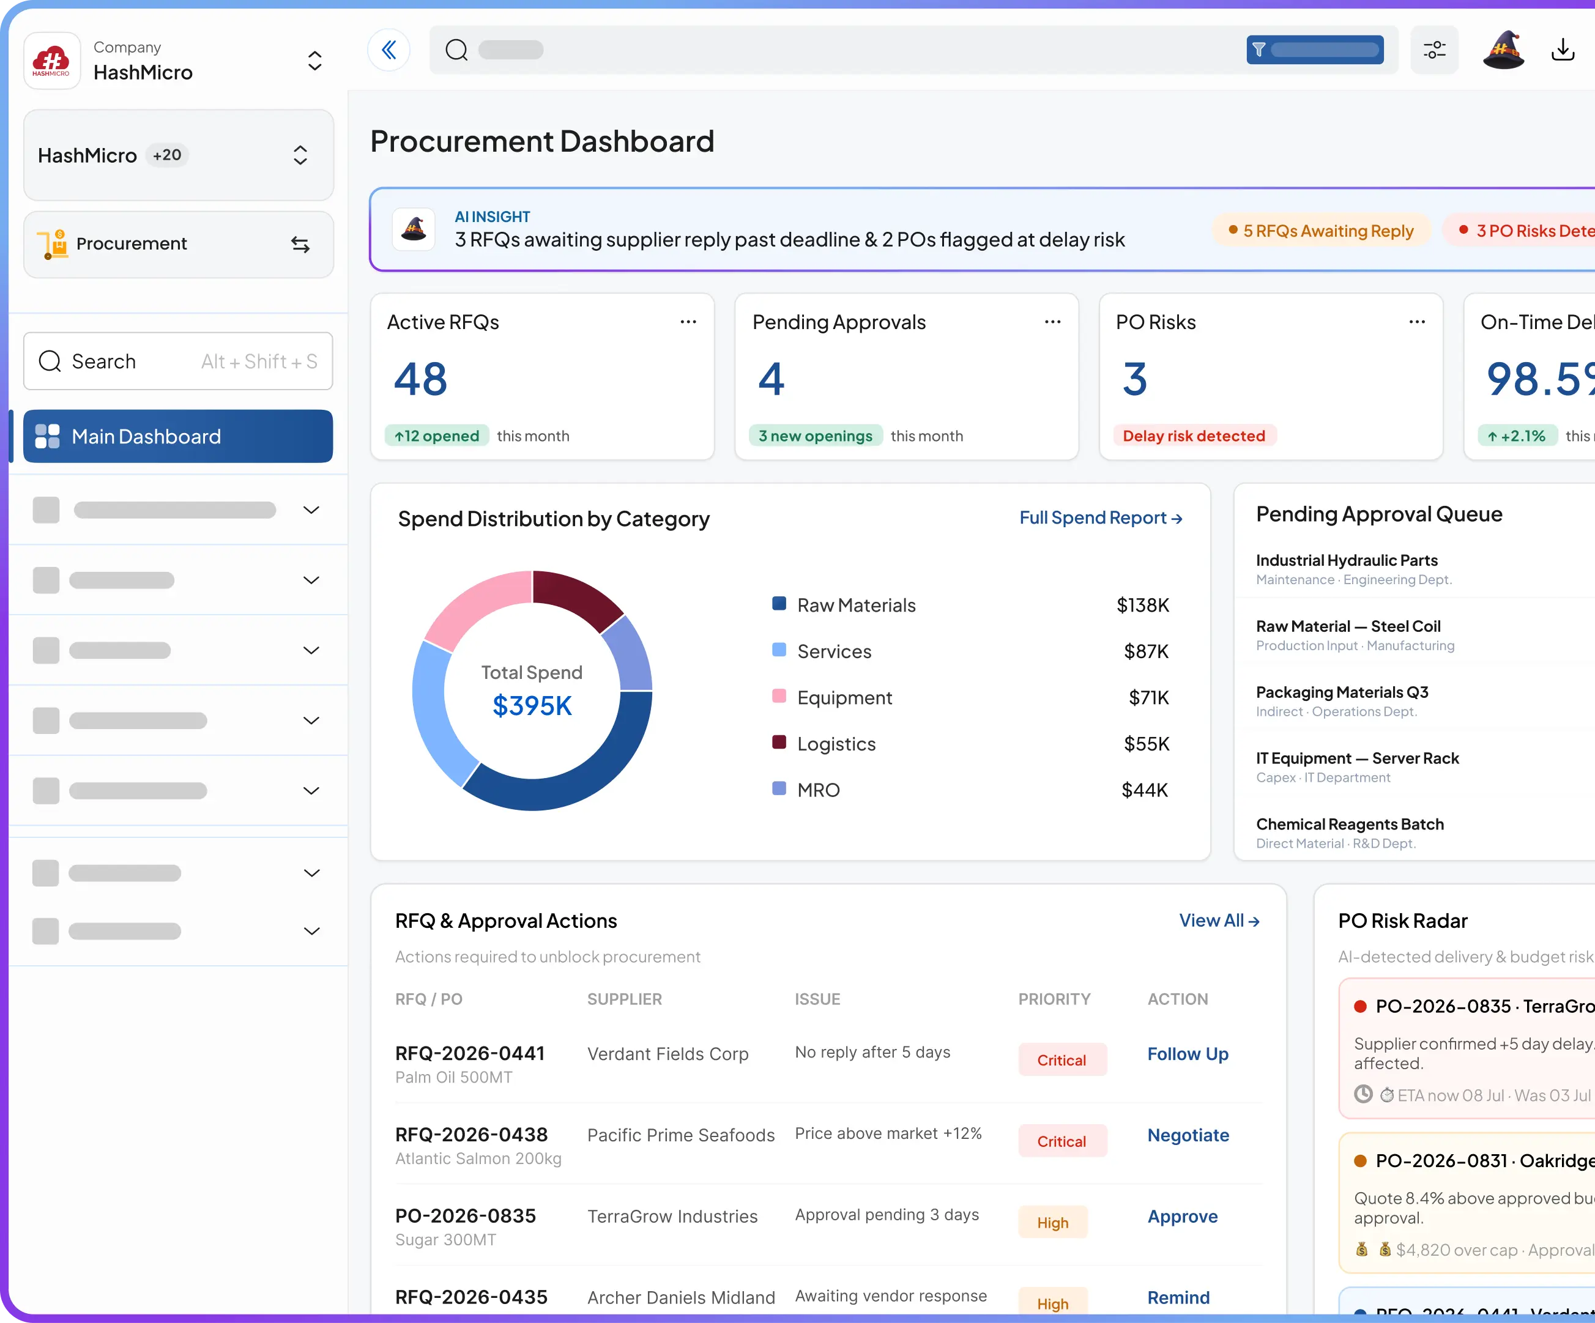Click Follow Up for RFQ-2026-0441

(1187, 1054)
